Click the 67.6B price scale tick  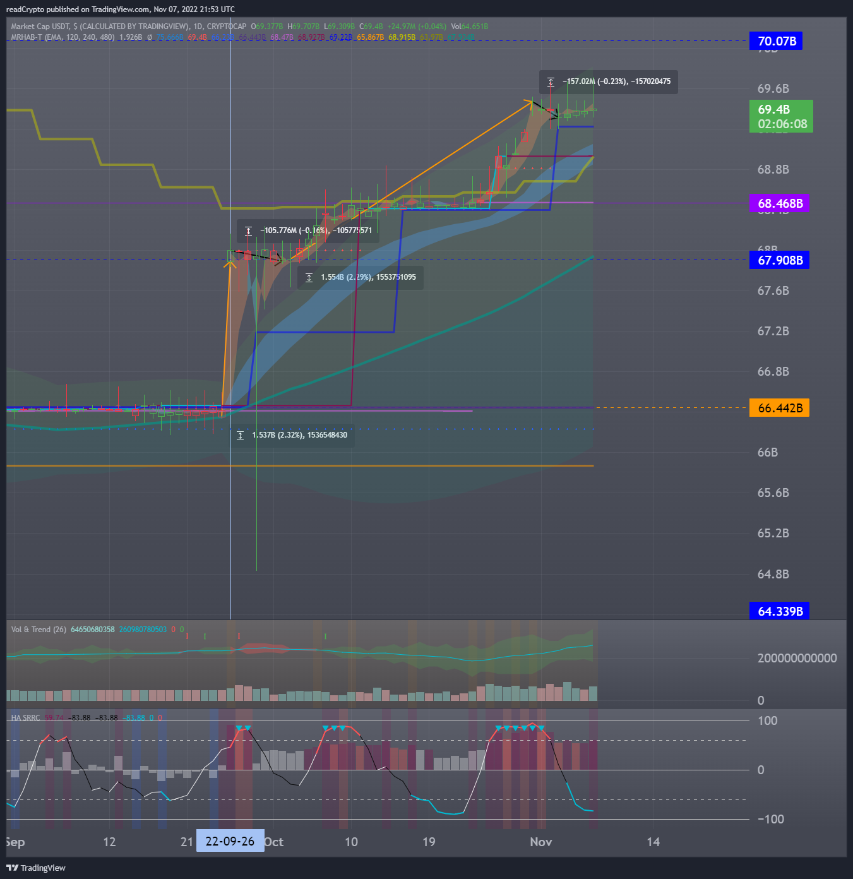[773, 290]
